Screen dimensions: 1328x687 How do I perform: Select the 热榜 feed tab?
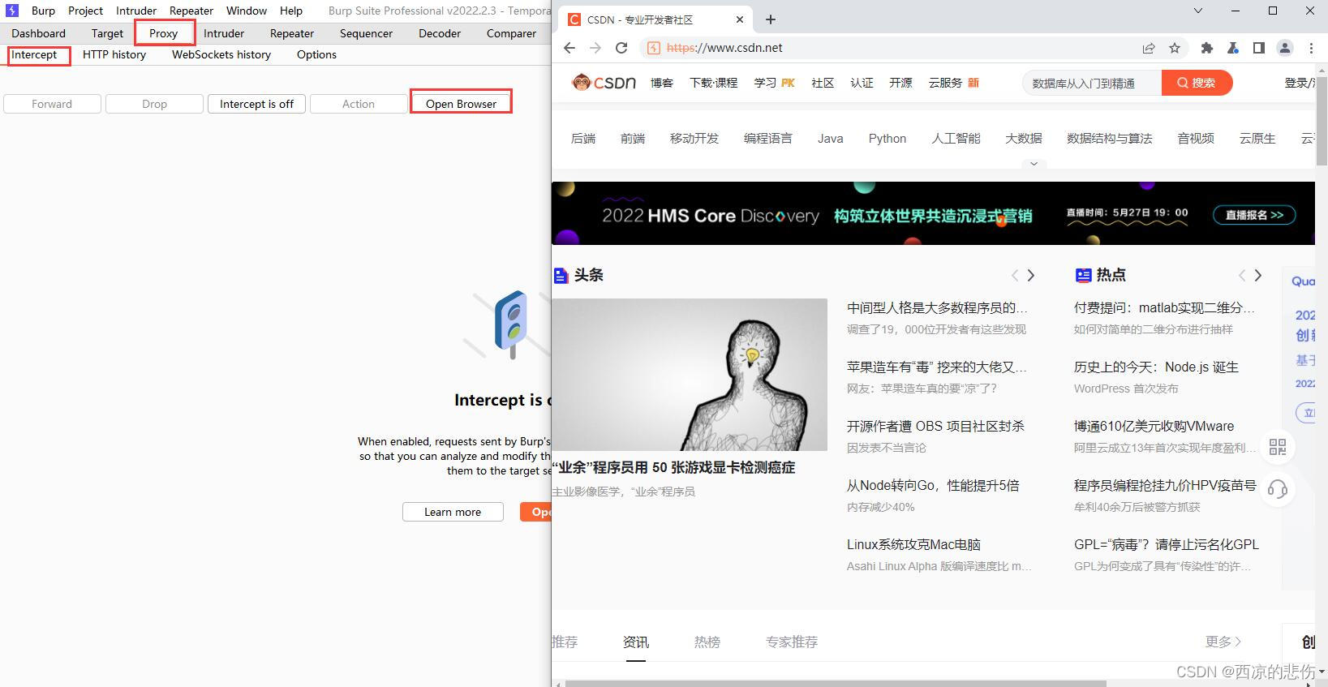[x=707, y=642]
